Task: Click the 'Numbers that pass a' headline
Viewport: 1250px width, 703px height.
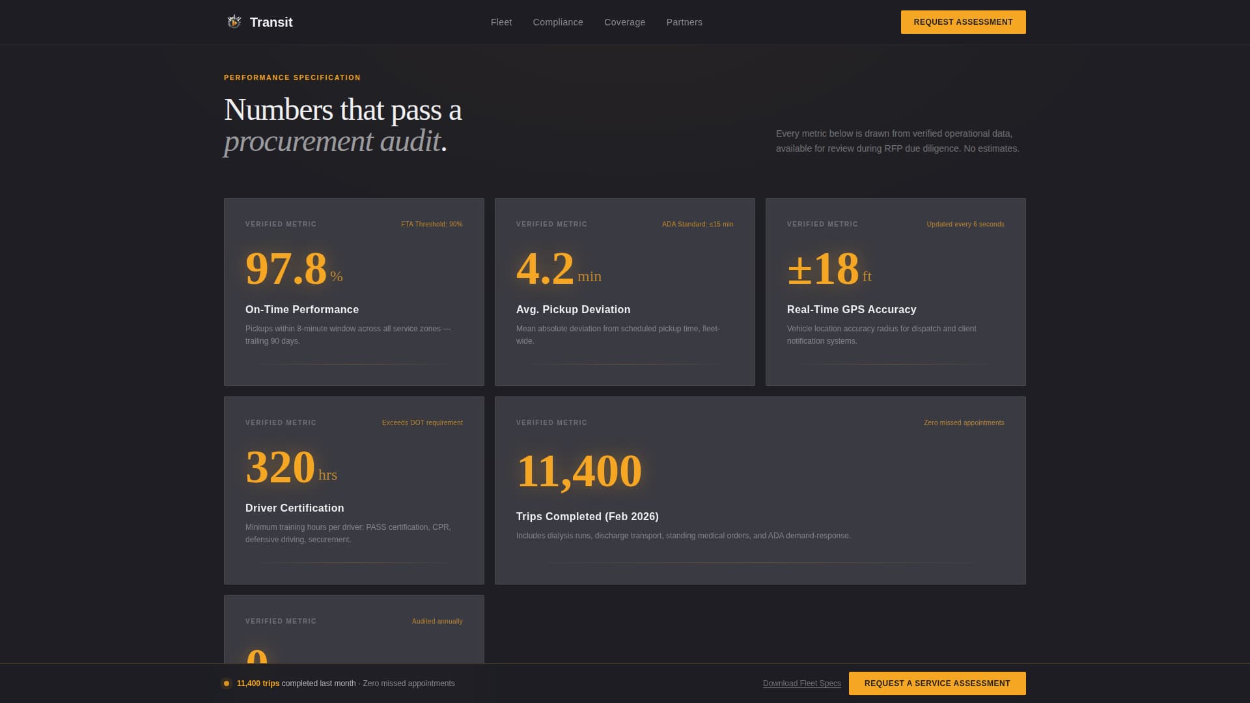Action: [342, 109]
